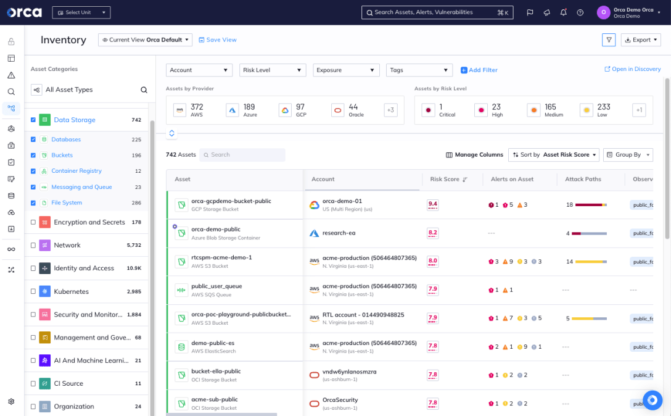Viewport: 671px width, 416px height.
Task: Open sidebar dashboard layout icon
Action: pos(12,58)
